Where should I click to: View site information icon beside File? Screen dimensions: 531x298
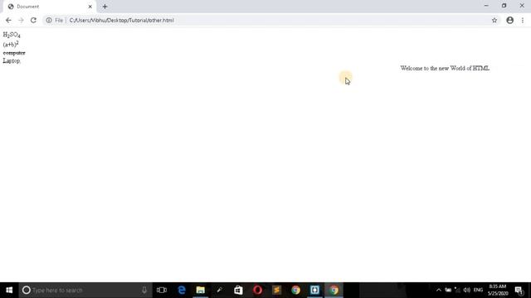(x=49, y=20)
